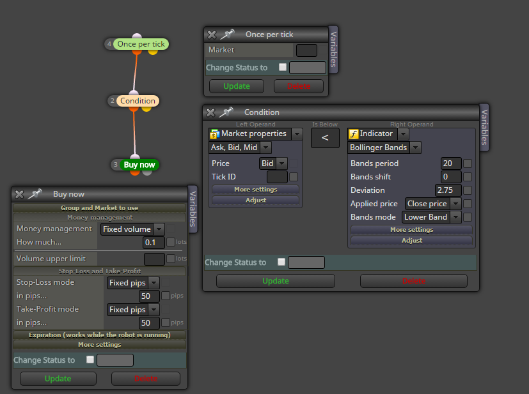Toggle the Bands period variable checkbox
The image size is (529, 394).
coord(468,163)
